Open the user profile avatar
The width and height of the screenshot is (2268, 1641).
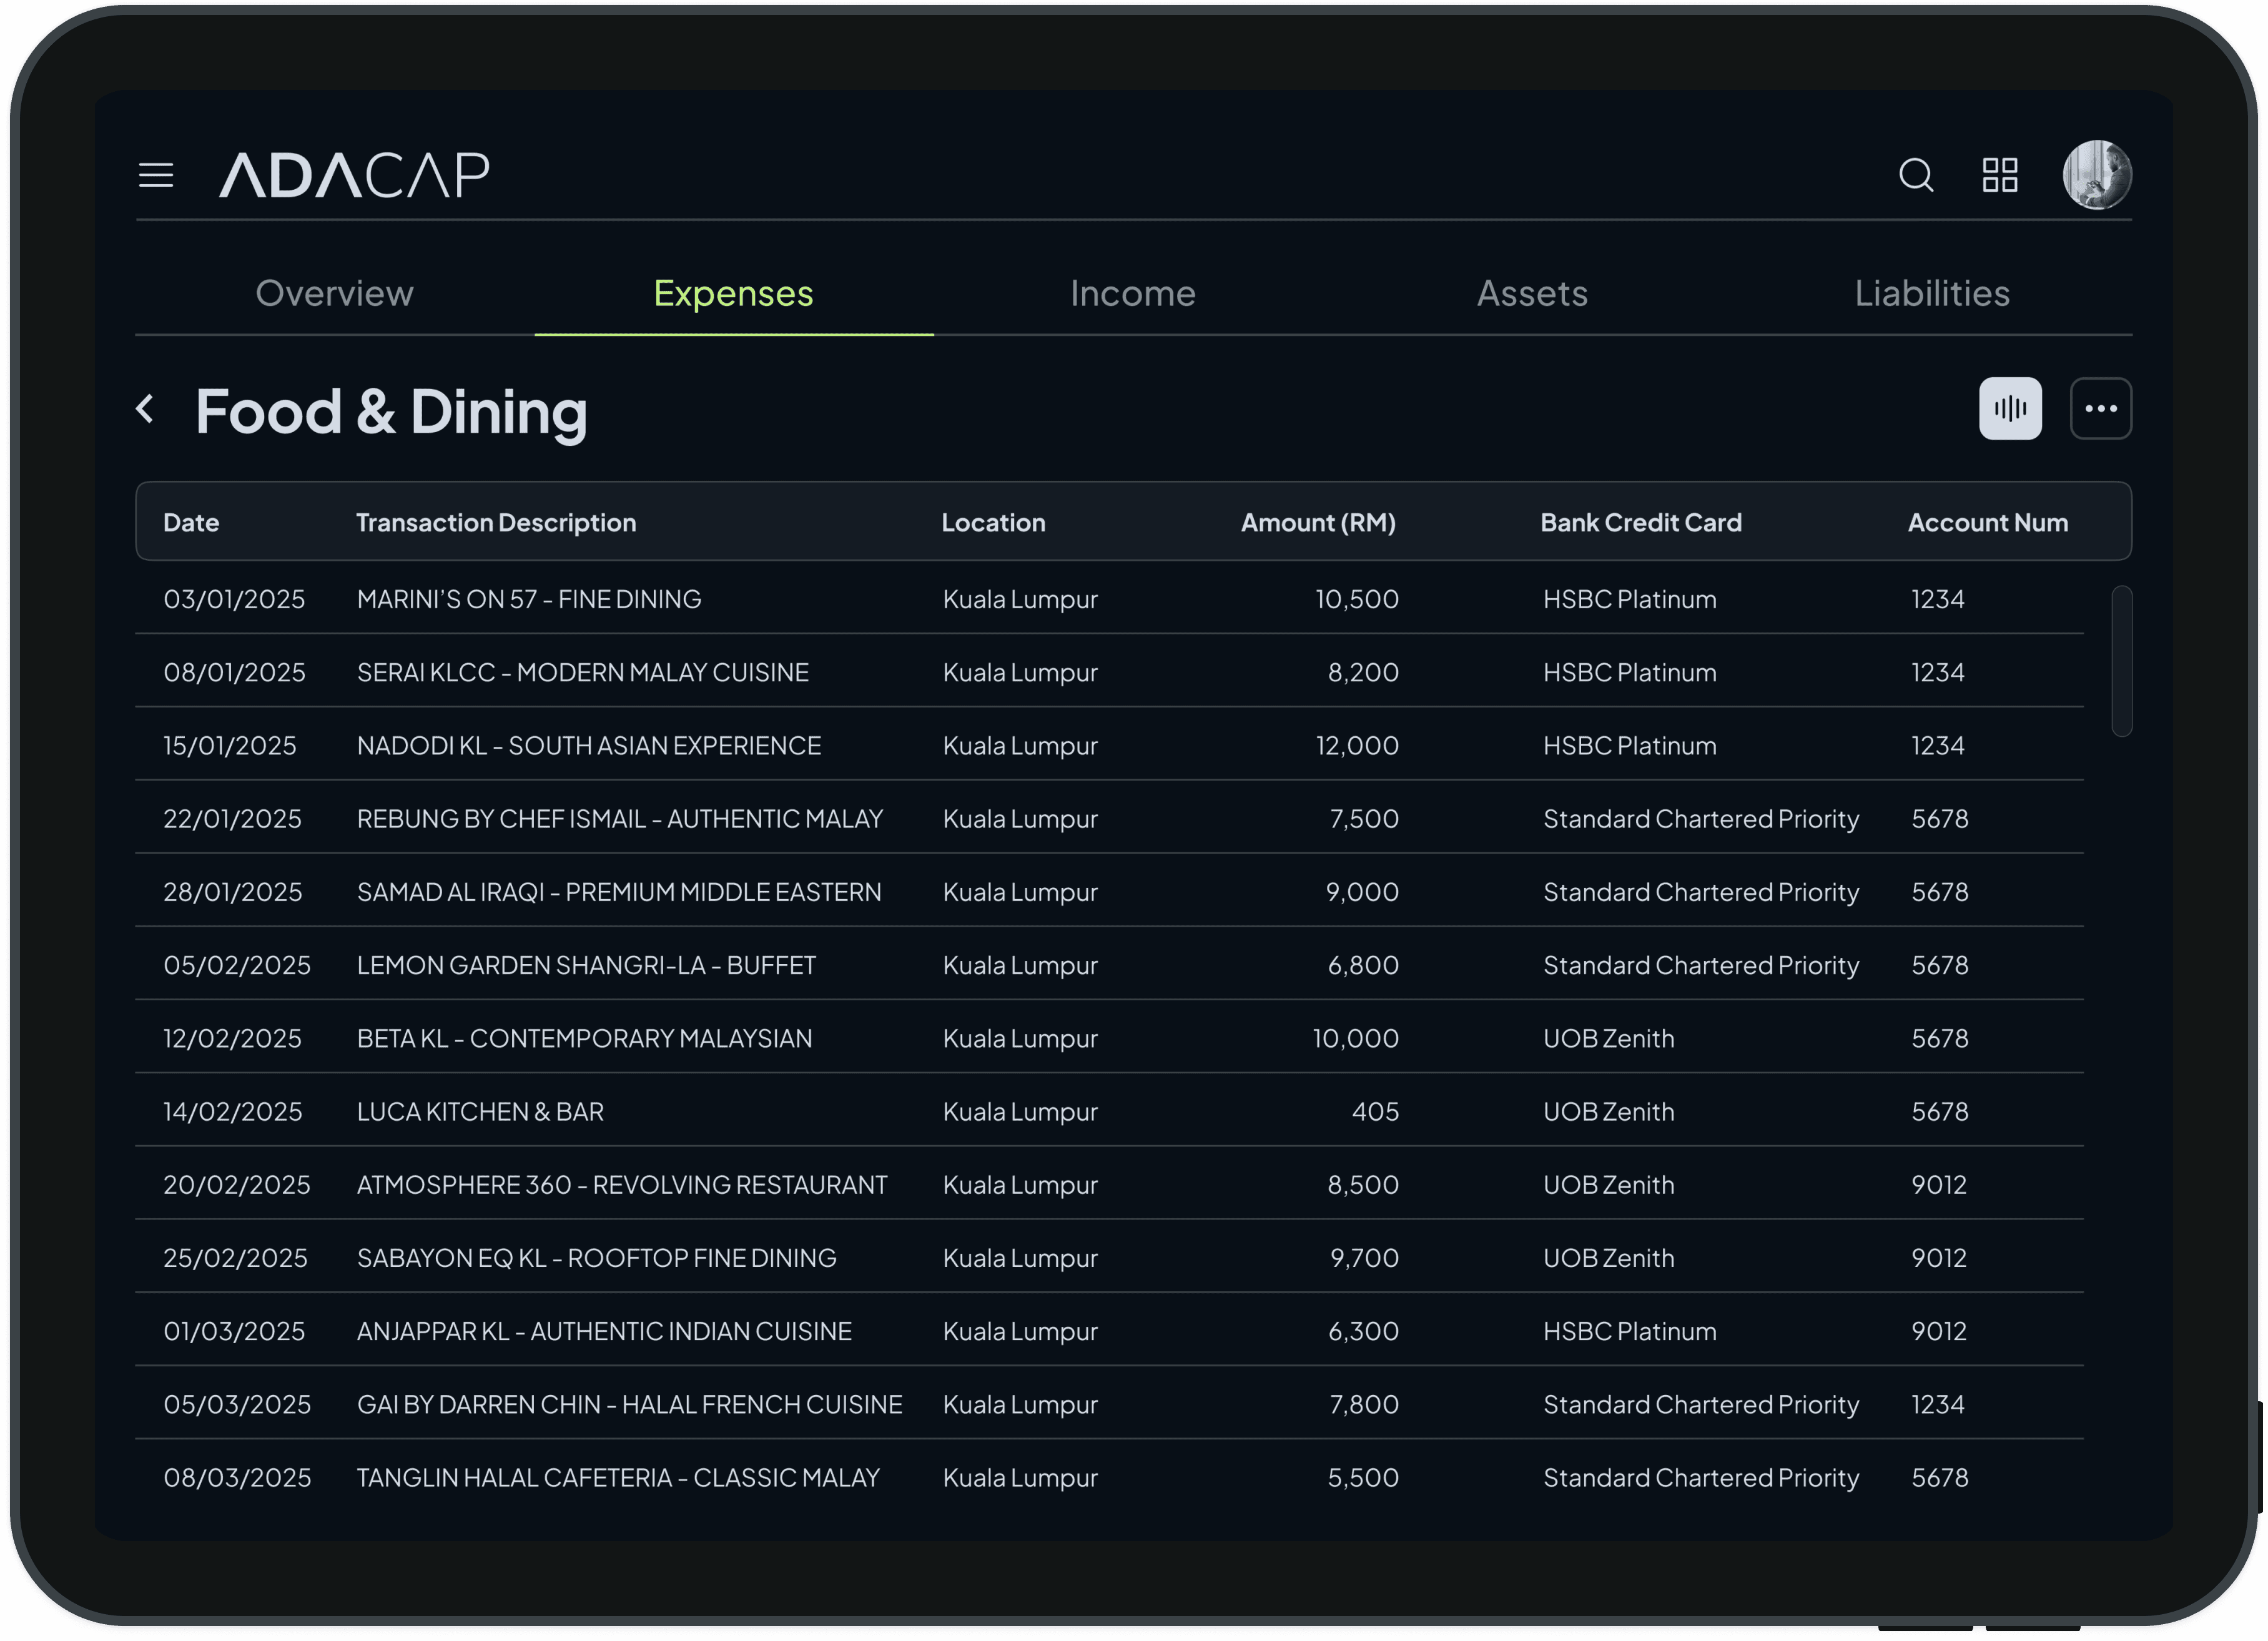(x=2097, y=175)
